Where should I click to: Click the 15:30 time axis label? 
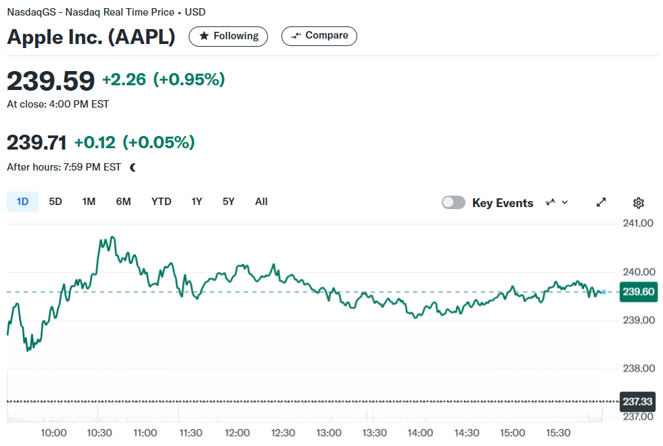click(558, 433)
